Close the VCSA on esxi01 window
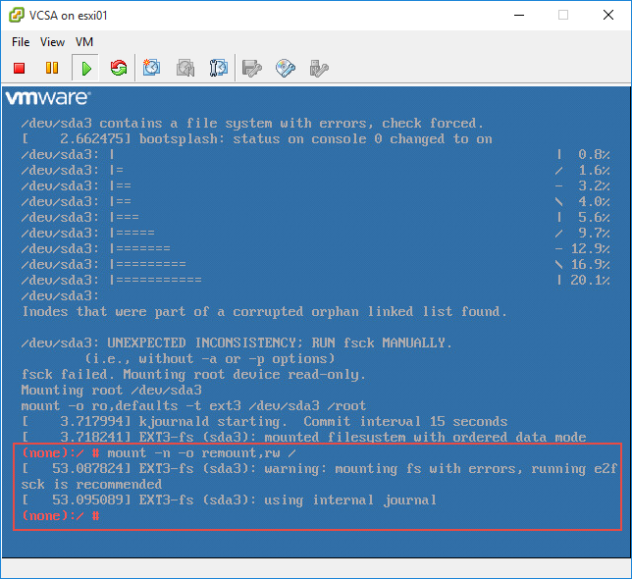The image size is (632, 579). point(608,15)
